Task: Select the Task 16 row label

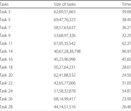Action: tap(6, 59)
